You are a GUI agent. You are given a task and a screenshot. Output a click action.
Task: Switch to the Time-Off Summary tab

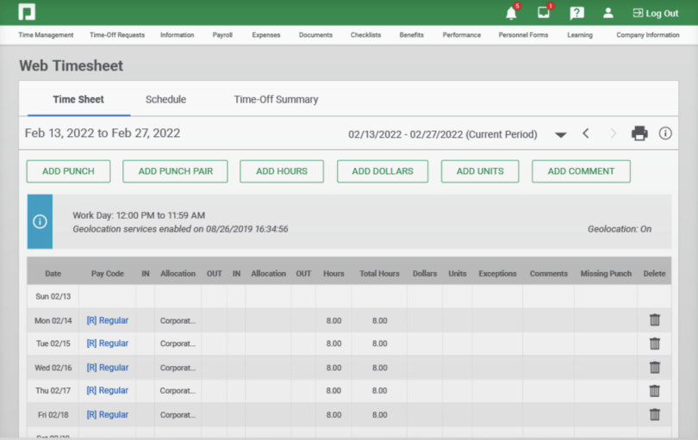point(276,99)
